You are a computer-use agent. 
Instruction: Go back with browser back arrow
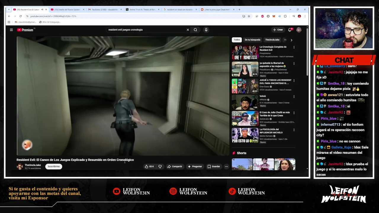coord(9,16)
